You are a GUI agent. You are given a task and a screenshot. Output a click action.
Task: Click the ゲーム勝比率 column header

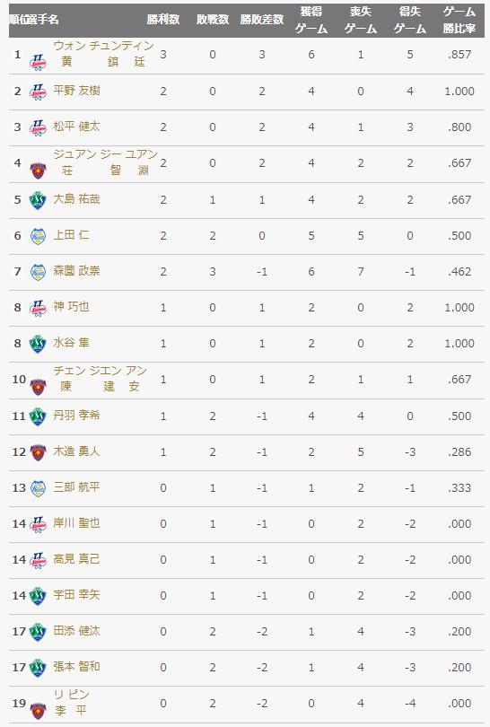(459, 20)
